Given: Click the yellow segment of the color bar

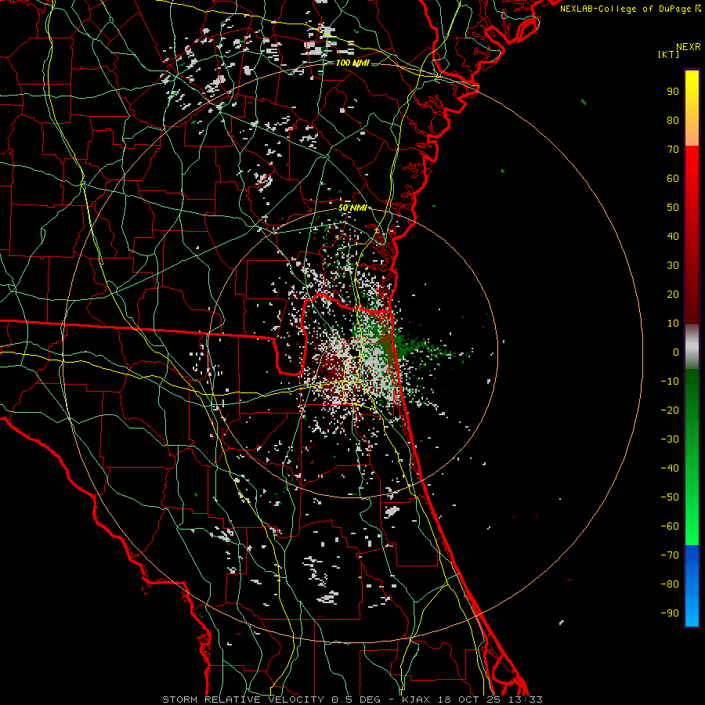Looking at the screenshot, I should pos(692,108).
